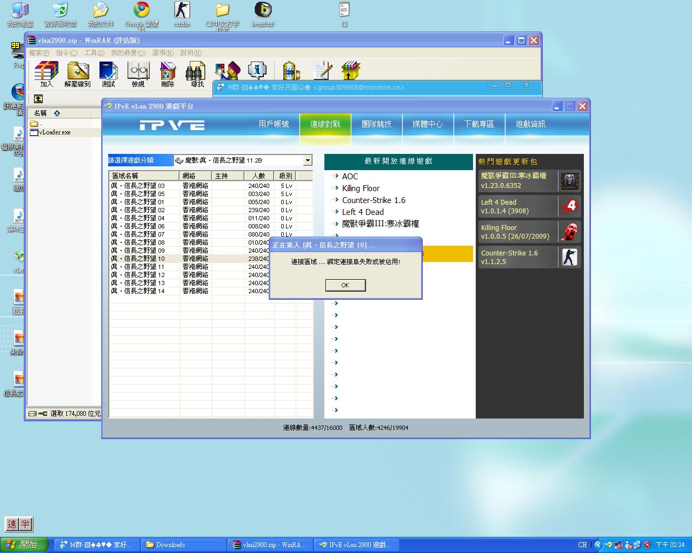Switch to the 下載專區 tab

479,124
